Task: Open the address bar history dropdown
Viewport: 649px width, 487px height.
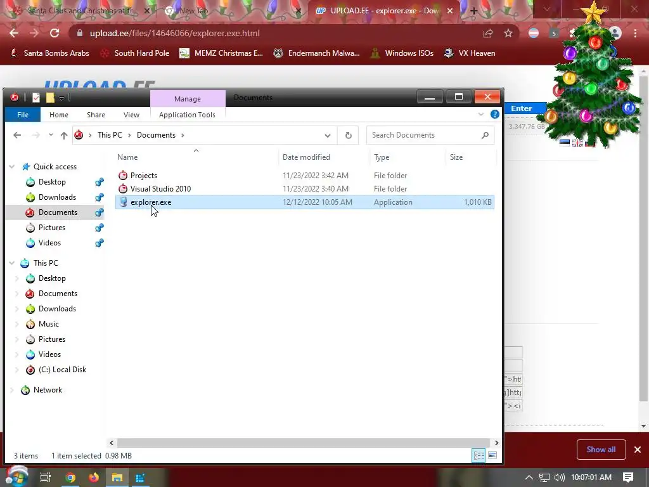Action: (x=328, y=135)
